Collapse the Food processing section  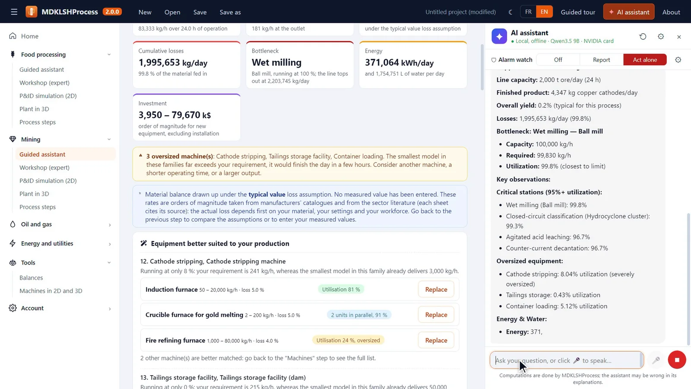109,54
